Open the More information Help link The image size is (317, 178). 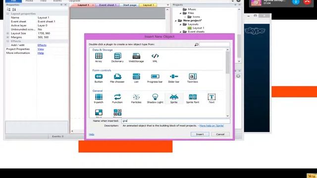[41, 53]
